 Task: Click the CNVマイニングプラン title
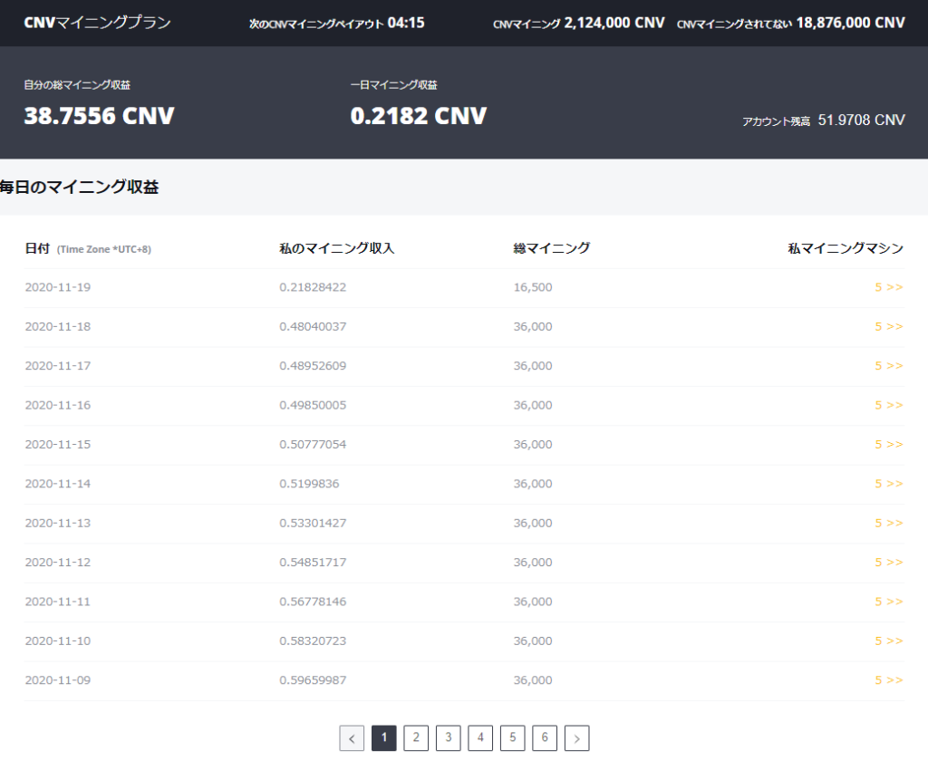[97, 23]
